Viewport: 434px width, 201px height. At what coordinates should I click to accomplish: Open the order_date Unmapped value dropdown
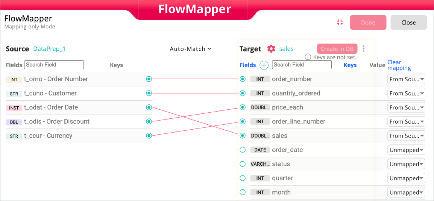pyautogui.click(x=406, y=150)
